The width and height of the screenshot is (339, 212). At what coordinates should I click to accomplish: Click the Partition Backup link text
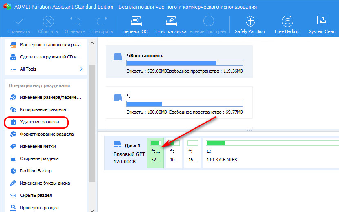click(36, 171)
